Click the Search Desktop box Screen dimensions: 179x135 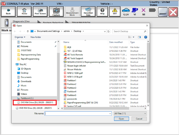(x=130, y=31)
